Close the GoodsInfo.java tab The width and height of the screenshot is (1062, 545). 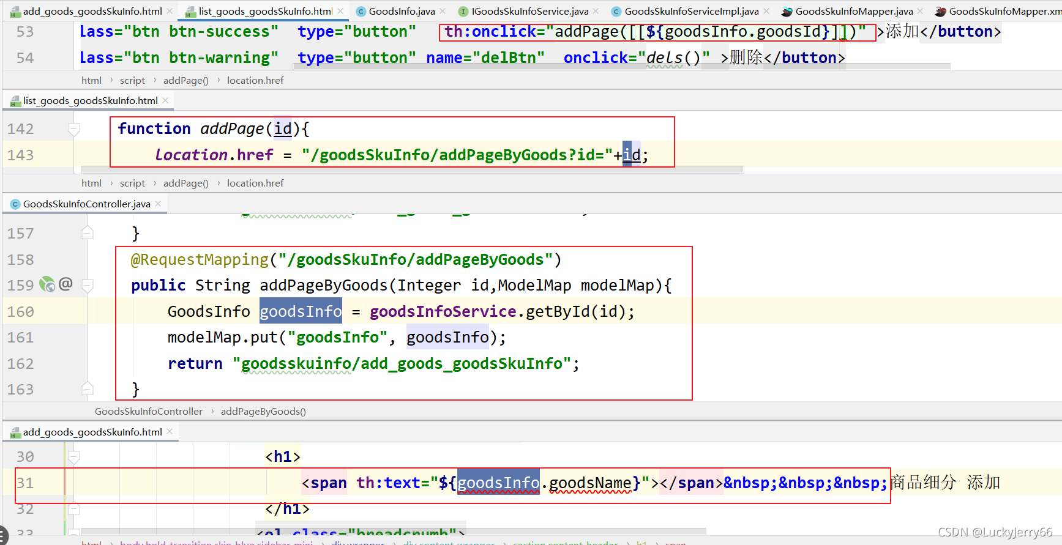tap(443, 11)
